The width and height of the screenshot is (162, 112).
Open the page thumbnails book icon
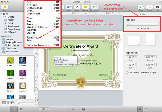(x=83, y=109)
